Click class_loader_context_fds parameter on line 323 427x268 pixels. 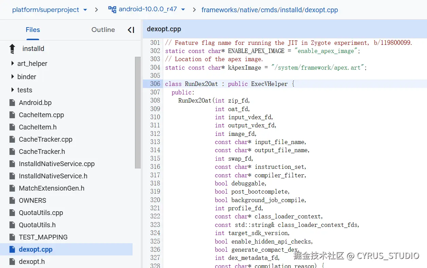pos(318,225)
